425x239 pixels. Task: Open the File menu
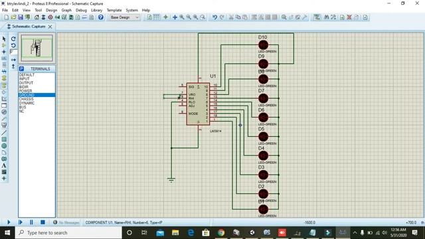click(x=5, y=11)
